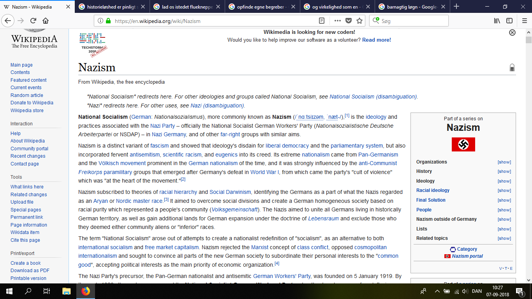Toggle Reader View in address bar

(322, 21)
